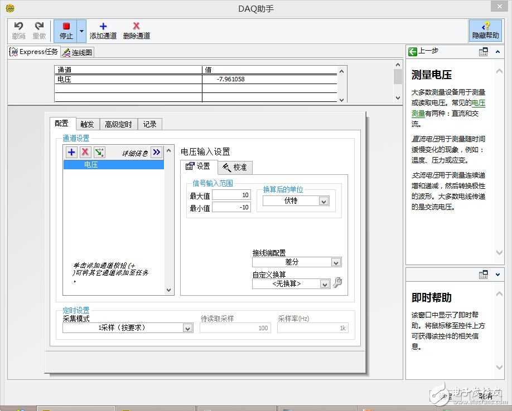Click down arrow of the channel list scrollbar
Viewport: 512px width, 411px height.
coord(169,290)
